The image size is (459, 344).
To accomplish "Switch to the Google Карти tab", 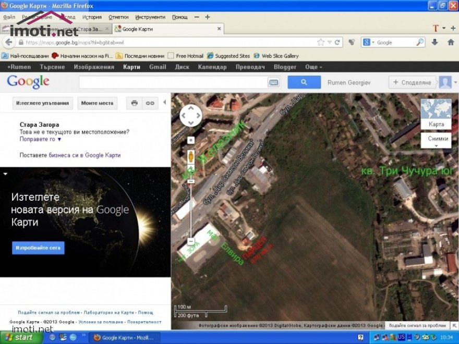I will (x=167, y=29).
